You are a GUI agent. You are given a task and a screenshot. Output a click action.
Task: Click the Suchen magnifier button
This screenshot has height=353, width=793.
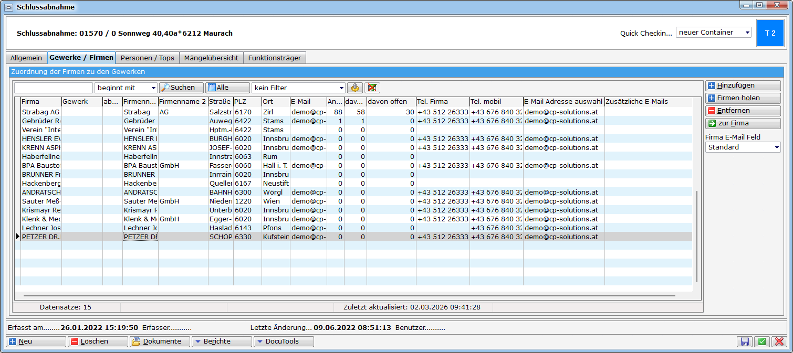tap(181, 88)
